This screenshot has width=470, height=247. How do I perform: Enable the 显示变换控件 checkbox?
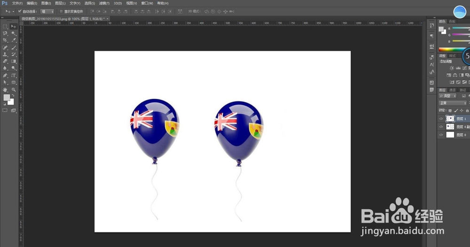click(x=61, y=11)
